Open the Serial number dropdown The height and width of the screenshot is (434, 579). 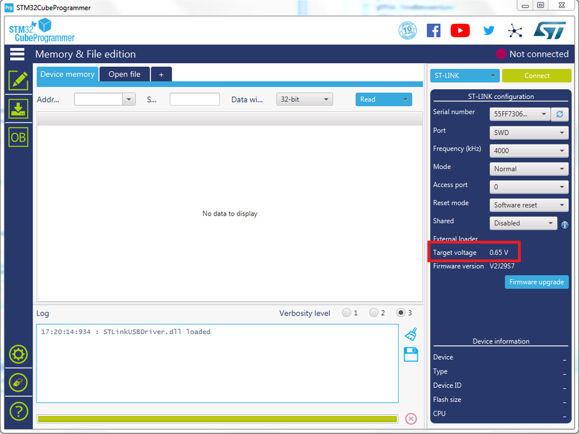coord(520,114)
